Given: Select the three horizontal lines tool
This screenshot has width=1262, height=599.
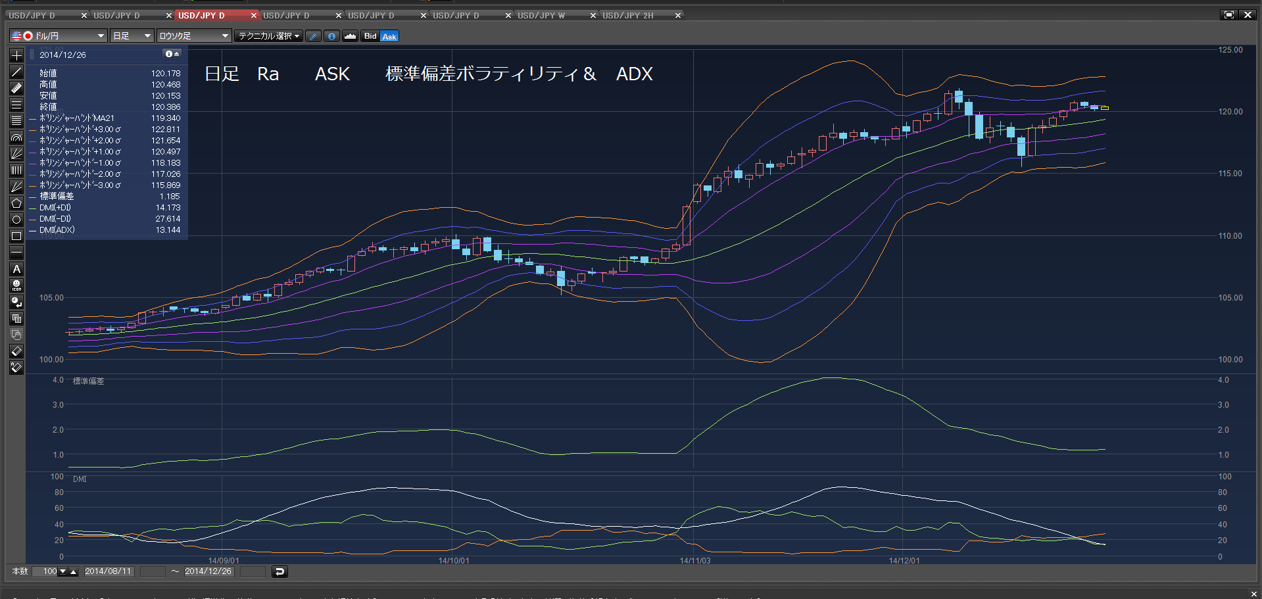Looking at the screenshot, I should pyautogui.click(x=16, y=105).
